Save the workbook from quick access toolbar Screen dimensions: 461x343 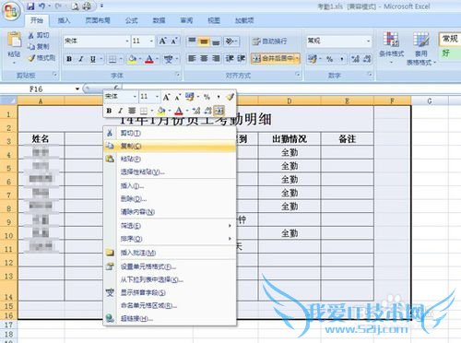tap(30, 6)
